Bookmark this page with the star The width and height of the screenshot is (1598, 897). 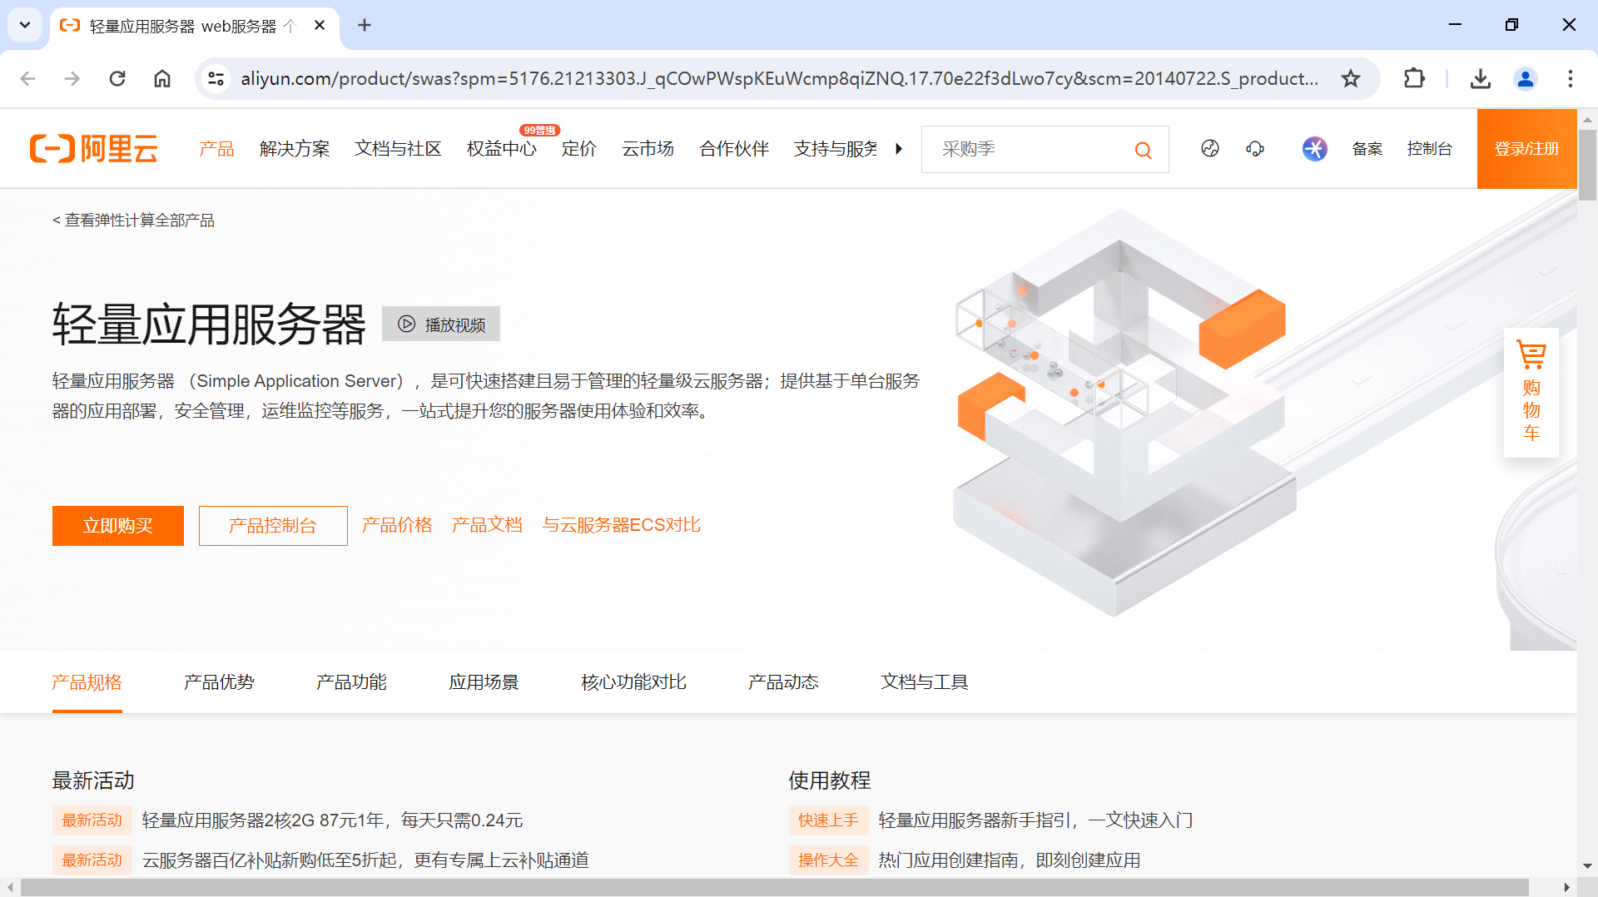(x=1351, y=78)
